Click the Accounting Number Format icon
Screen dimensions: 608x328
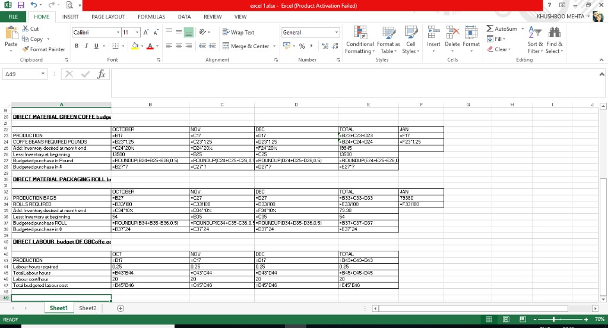point(287,46)
